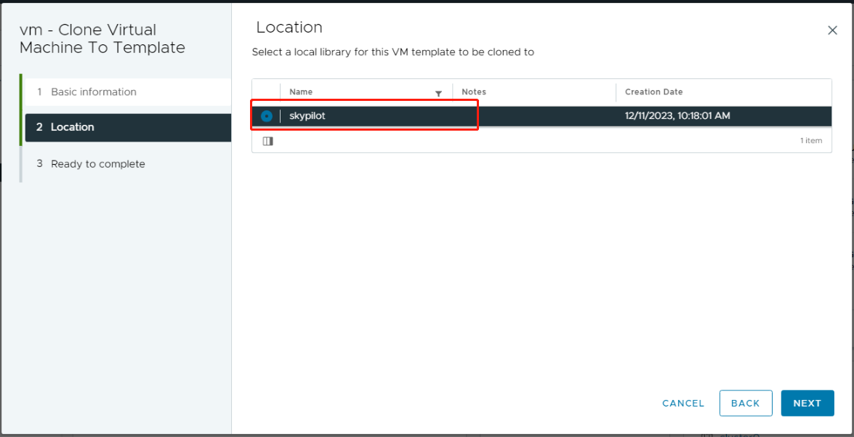Click the 1 item count text
The image size is (854, 437).
pos(811,140)
